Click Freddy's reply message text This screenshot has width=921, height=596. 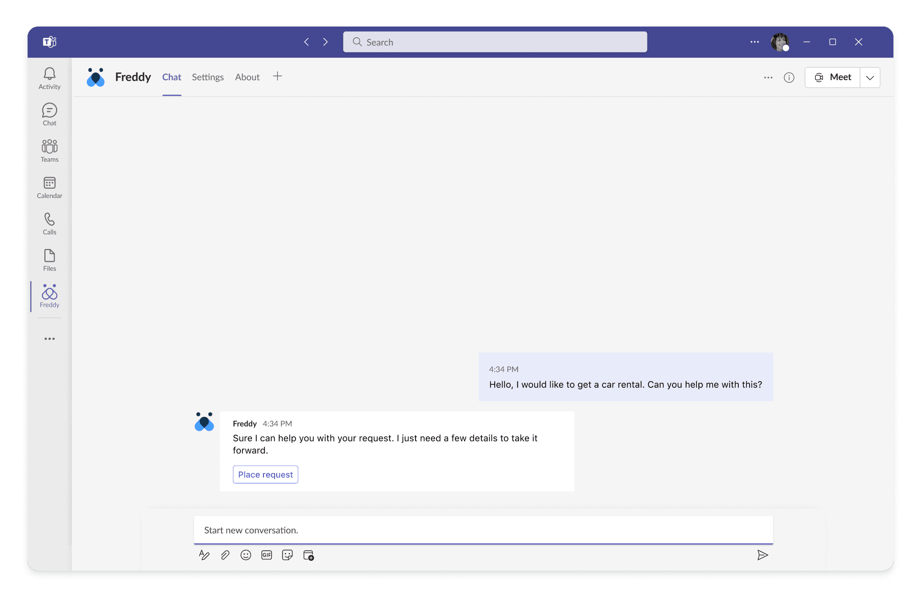(385, 444)
